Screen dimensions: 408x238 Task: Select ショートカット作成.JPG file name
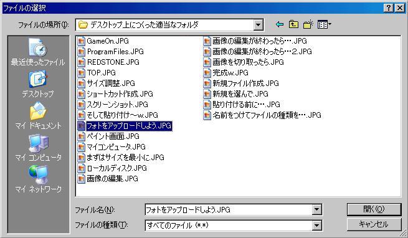click(120, 93)
